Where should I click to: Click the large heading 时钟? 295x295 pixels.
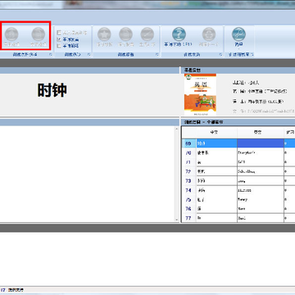tap(52, 90)
